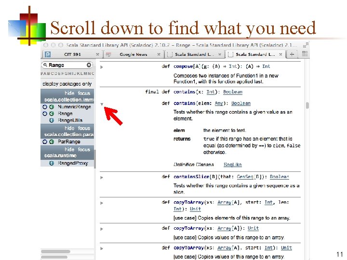The image size is (347, 260).
Task: Hide the scala.collection.parallel package
Action: [x=69, y=128]
